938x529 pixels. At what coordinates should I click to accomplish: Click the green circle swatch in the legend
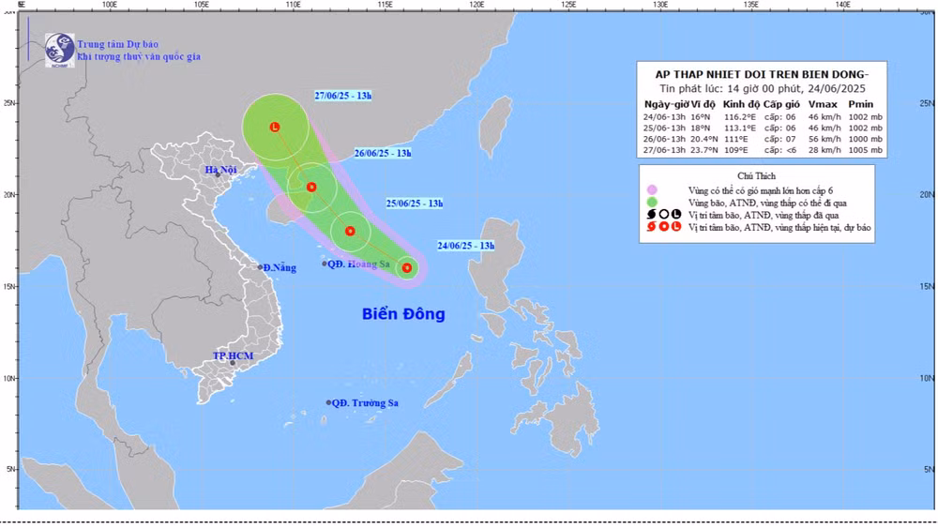(650, 203)
